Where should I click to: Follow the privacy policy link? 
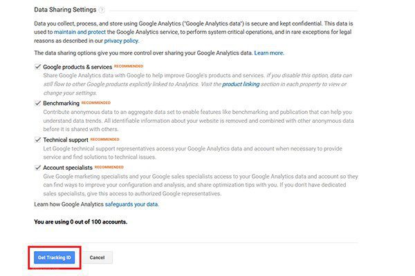coord(121,41)
